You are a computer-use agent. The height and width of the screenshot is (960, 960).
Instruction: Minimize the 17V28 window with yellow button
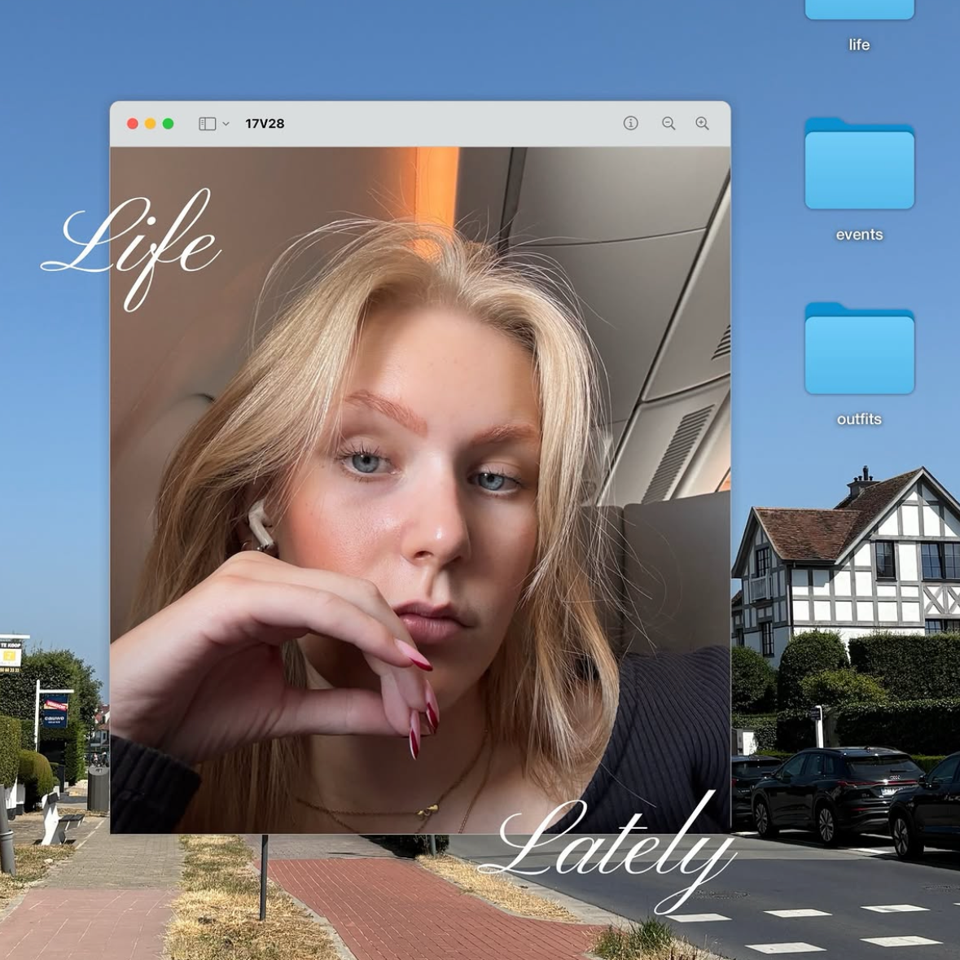point(150,124)
